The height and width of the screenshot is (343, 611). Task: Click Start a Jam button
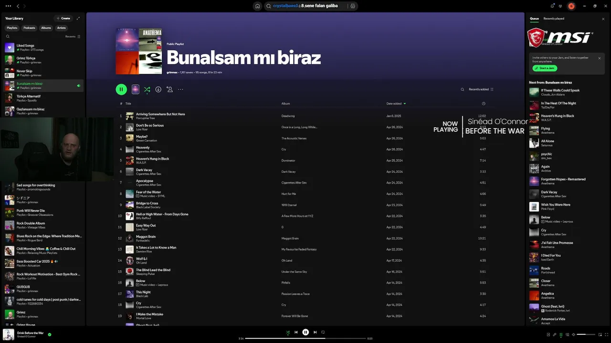pyautogui.click(x=545, y=68)
